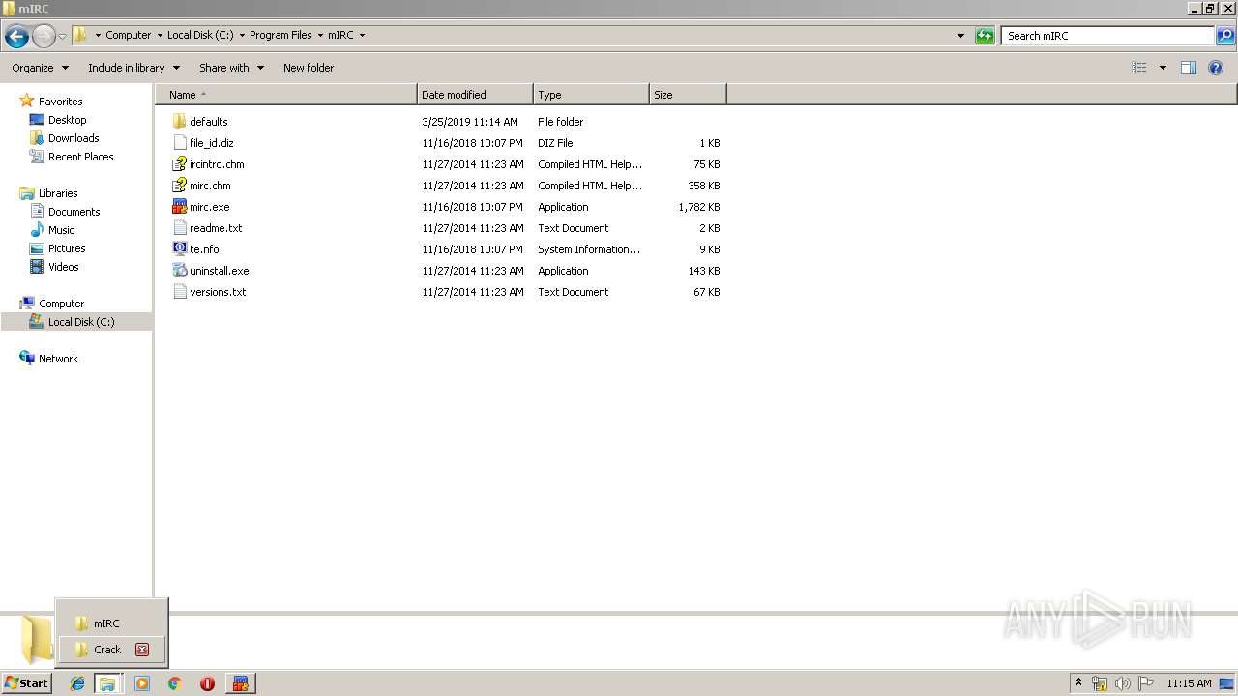Image resolution: width=1238 pixels, height=696 pixels.
Task: Go back with the Back arrow
Action: coord(16,37)
